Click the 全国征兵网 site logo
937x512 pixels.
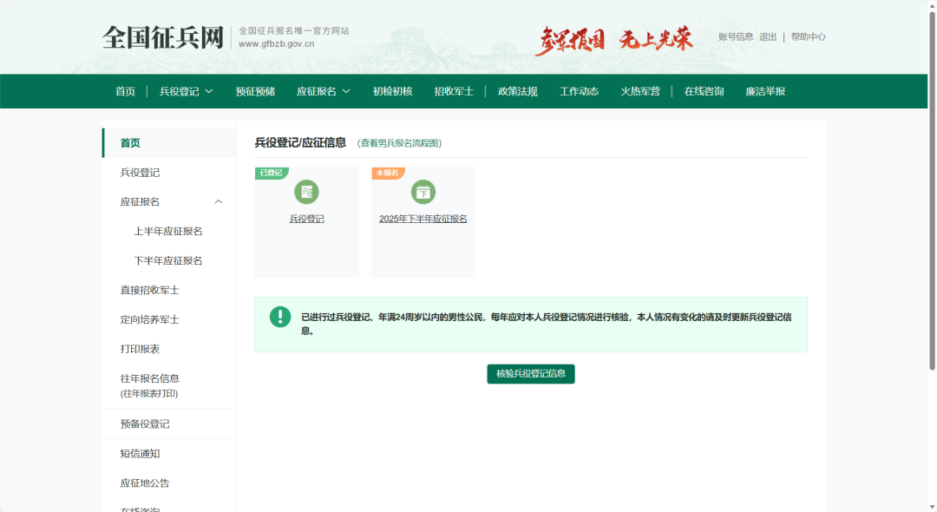coord(163,37)
